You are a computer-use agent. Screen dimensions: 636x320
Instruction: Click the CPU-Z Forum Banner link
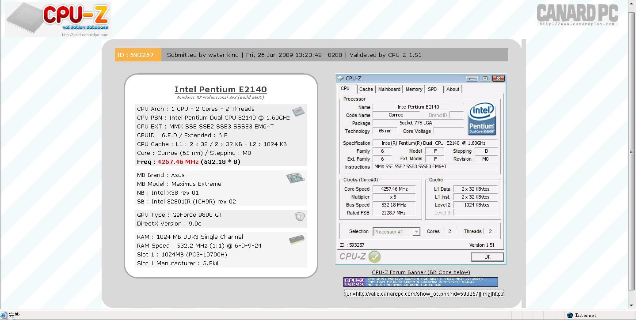click(x=421, y=272)
